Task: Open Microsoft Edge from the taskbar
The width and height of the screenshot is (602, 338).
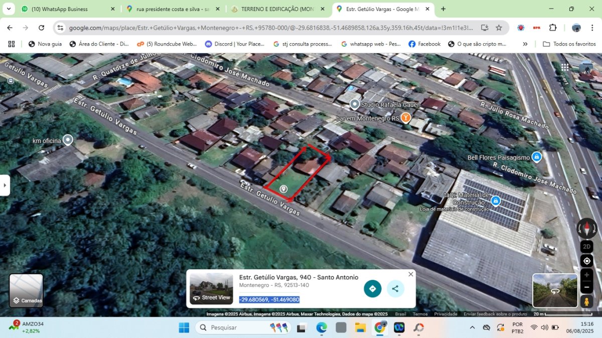Action: (x=322, y=327)
